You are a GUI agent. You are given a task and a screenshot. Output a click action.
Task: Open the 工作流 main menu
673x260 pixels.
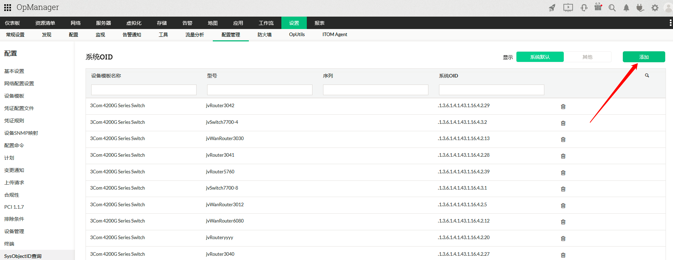[266, 23]
